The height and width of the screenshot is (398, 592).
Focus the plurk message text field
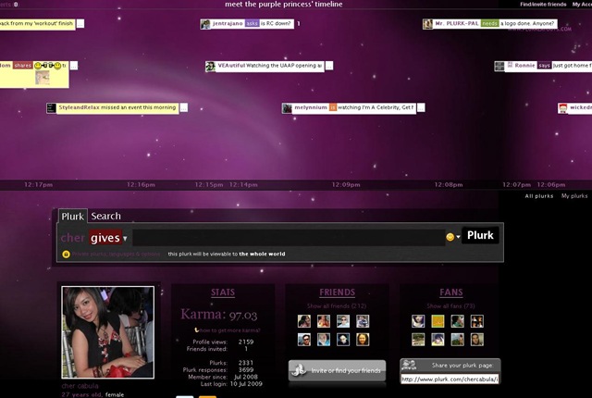pyautogui.click(x=289, y=238)
